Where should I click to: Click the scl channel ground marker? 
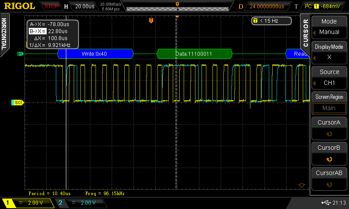coord(17,102)
